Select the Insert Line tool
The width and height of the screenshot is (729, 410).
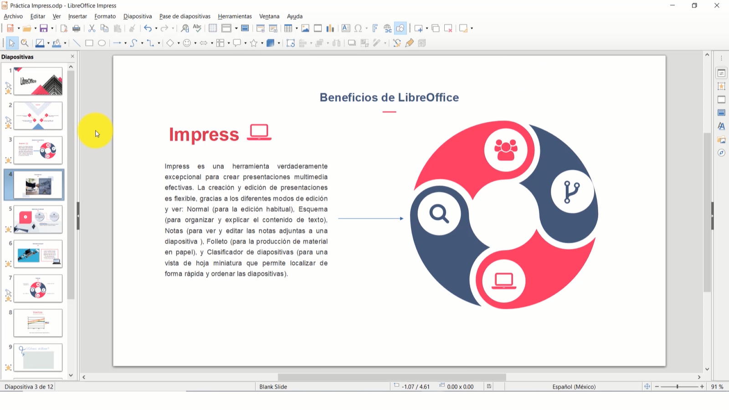77,43
